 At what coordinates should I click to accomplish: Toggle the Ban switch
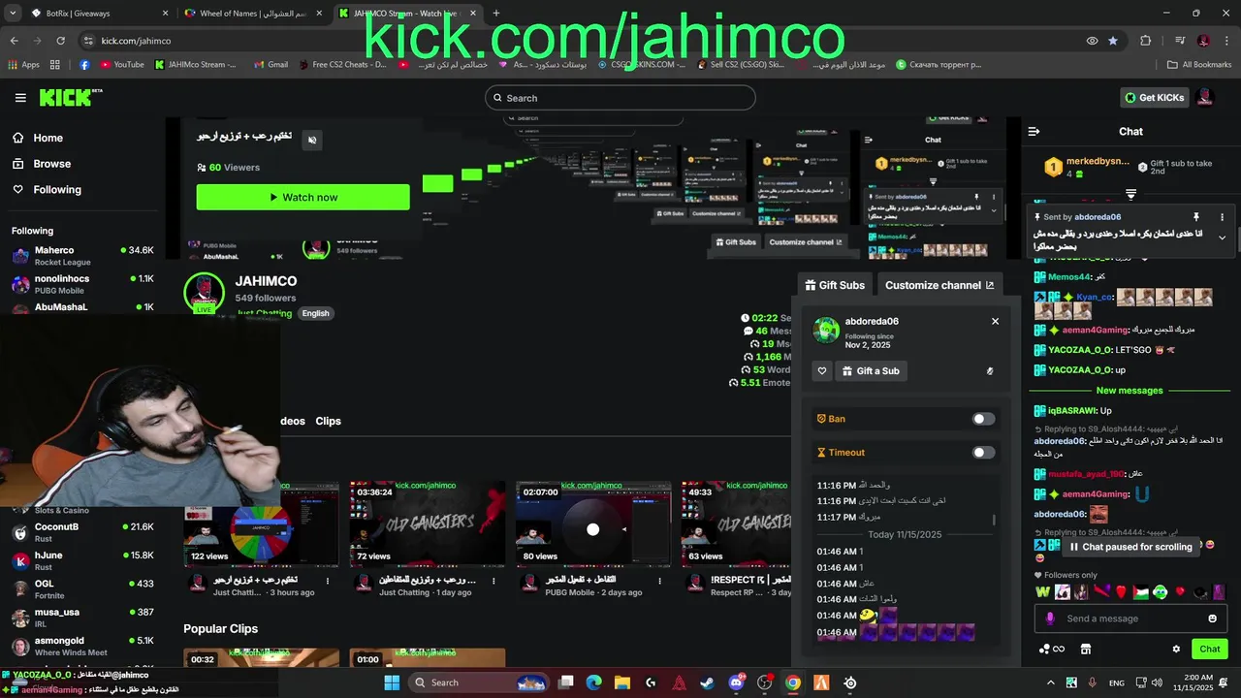[983, 419]
